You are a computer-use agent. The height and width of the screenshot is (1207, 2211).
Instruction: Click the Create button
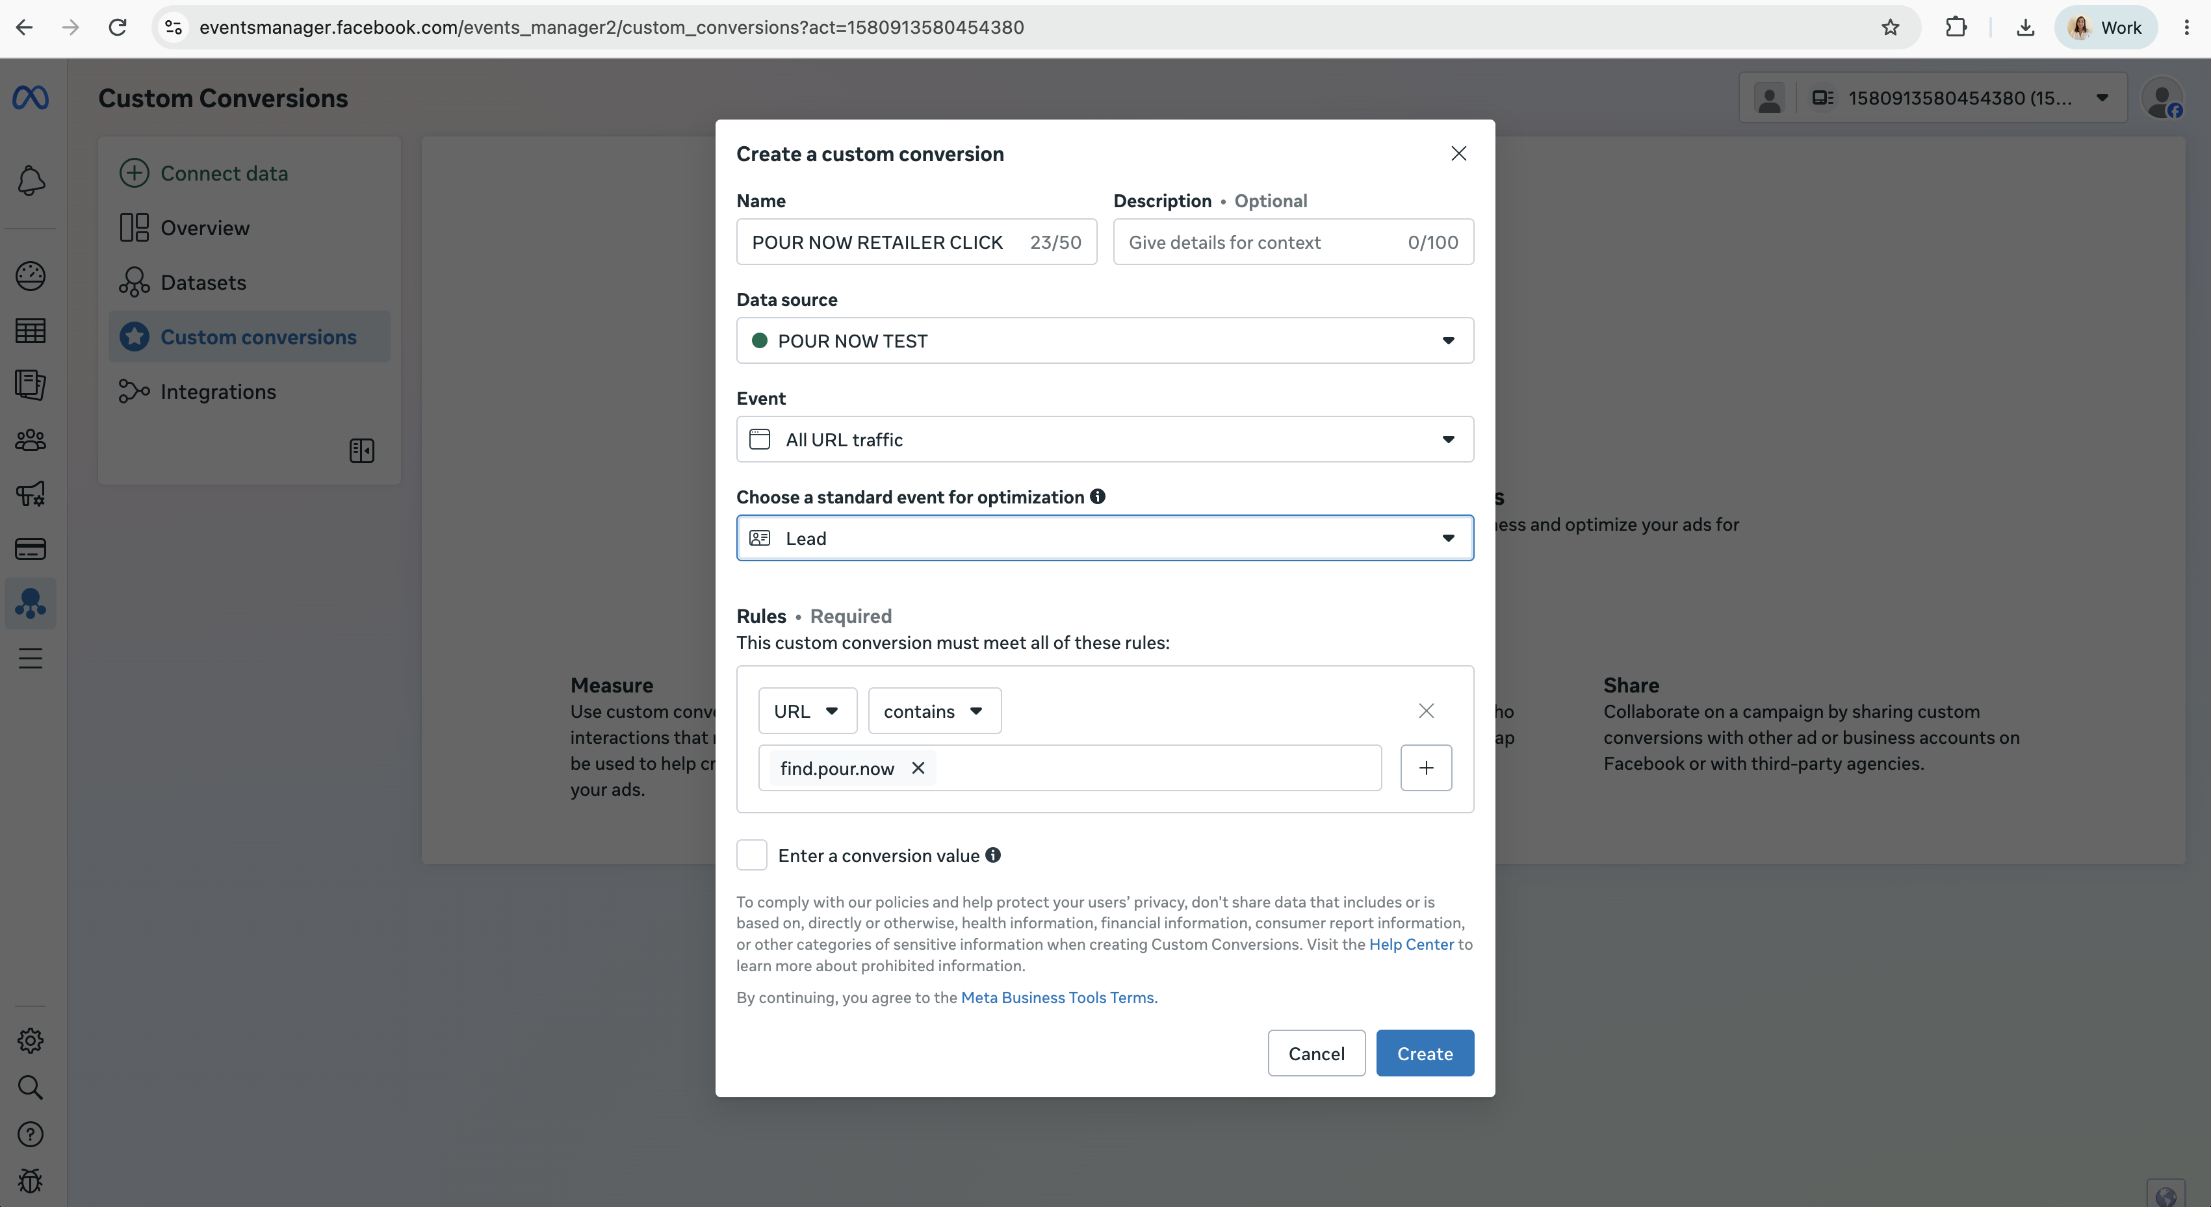pos(1425,1054)
